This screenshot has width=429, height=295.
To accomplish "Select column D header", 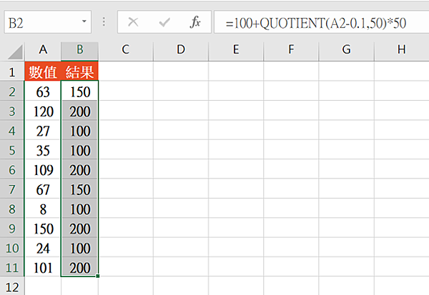I will click(x=181, y=50).
